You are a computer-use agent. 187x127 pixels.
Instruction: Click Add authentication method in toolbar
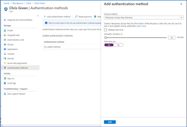pos(57,17)
